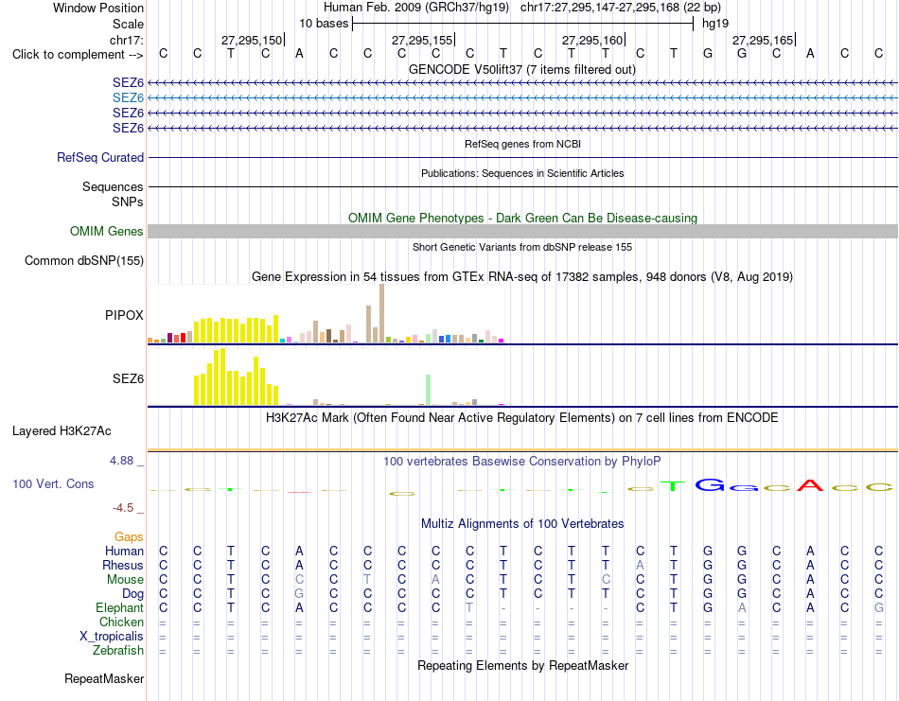899x701 pixels.
Task: Click the green T in PhyloP conservation logo
Action: [673, 486]
